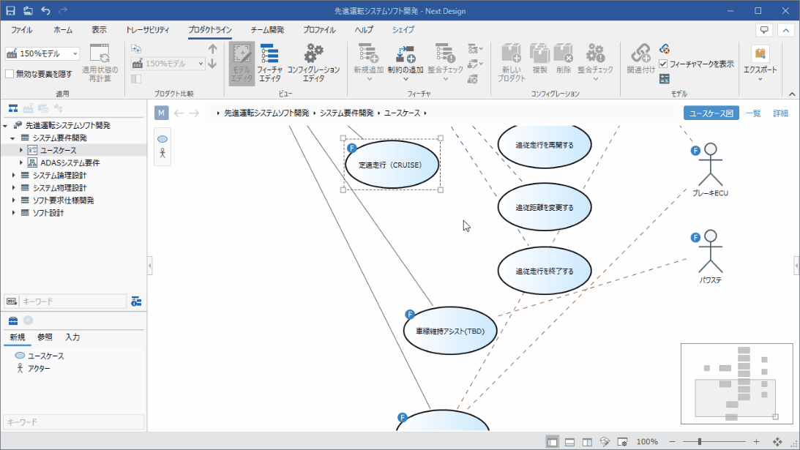
Task: Click the zoom-out minus button
Action: [x=672, y=442]
